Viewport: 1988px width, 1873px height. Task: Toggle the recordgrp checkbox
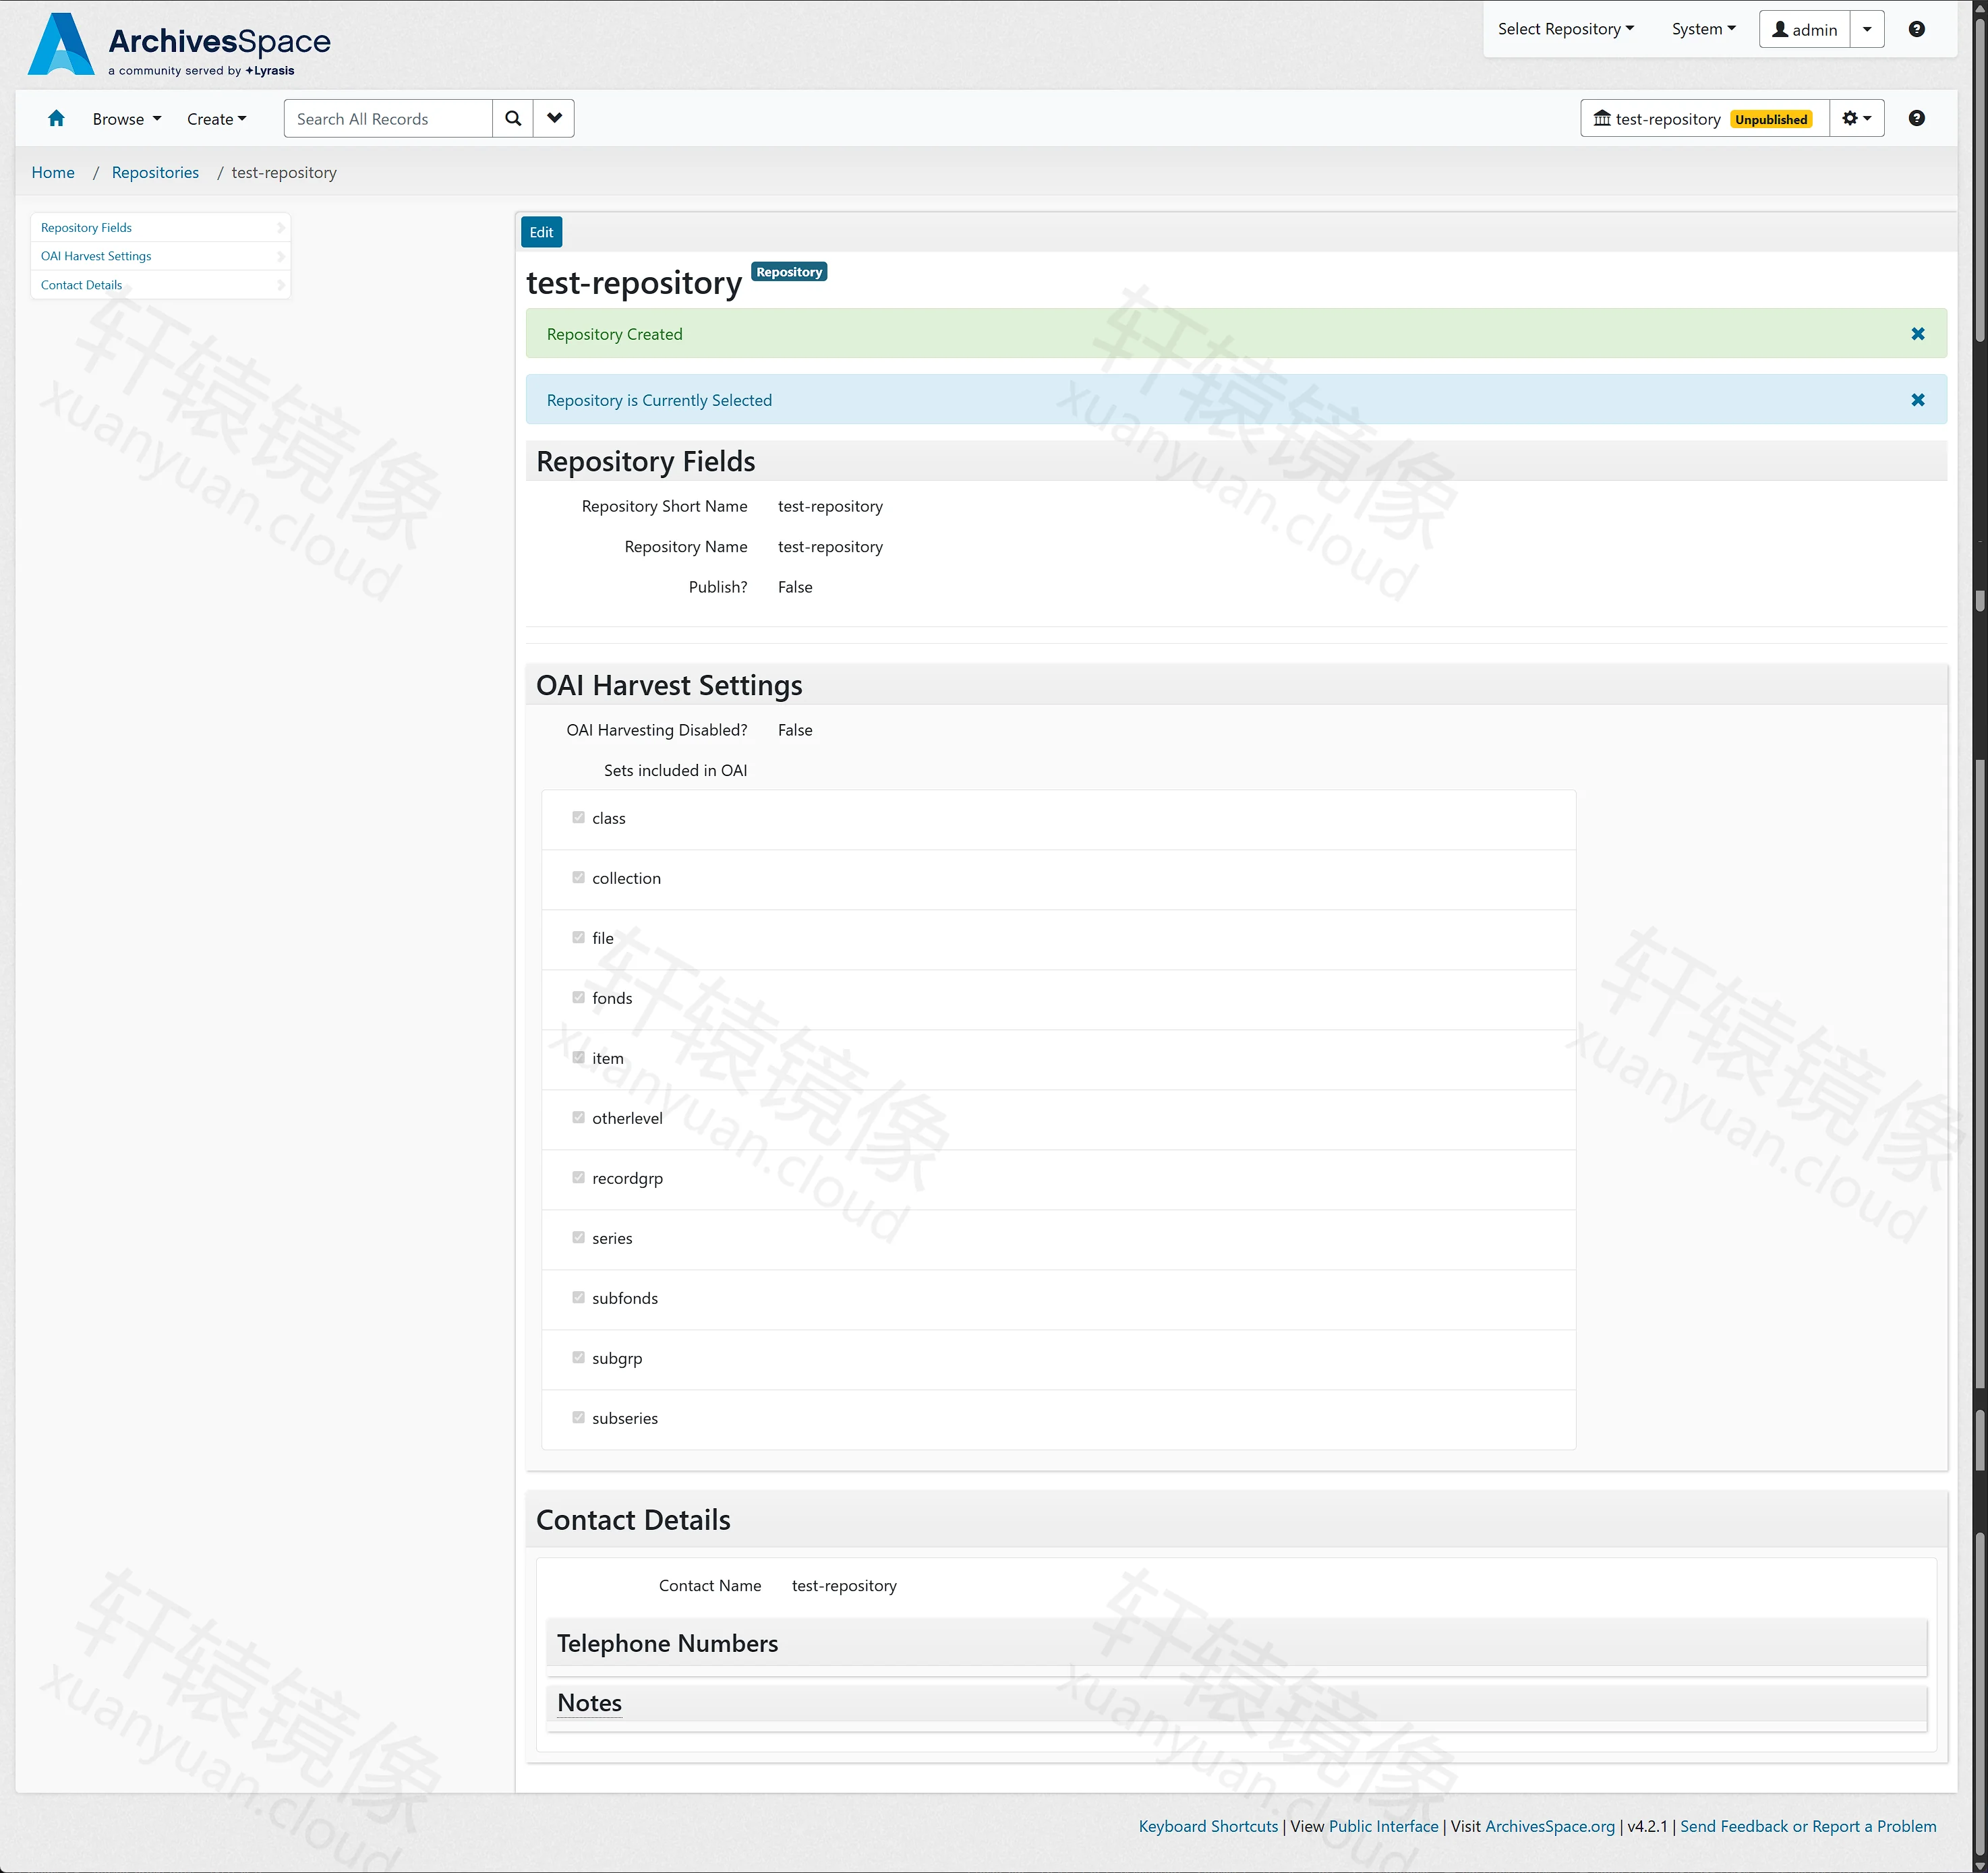[x=578, y=1178]
